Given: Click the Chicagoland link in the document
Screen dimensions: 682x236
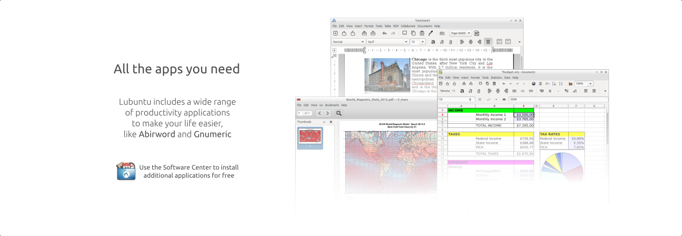Looking at the screenshot, I should point(422,83).
